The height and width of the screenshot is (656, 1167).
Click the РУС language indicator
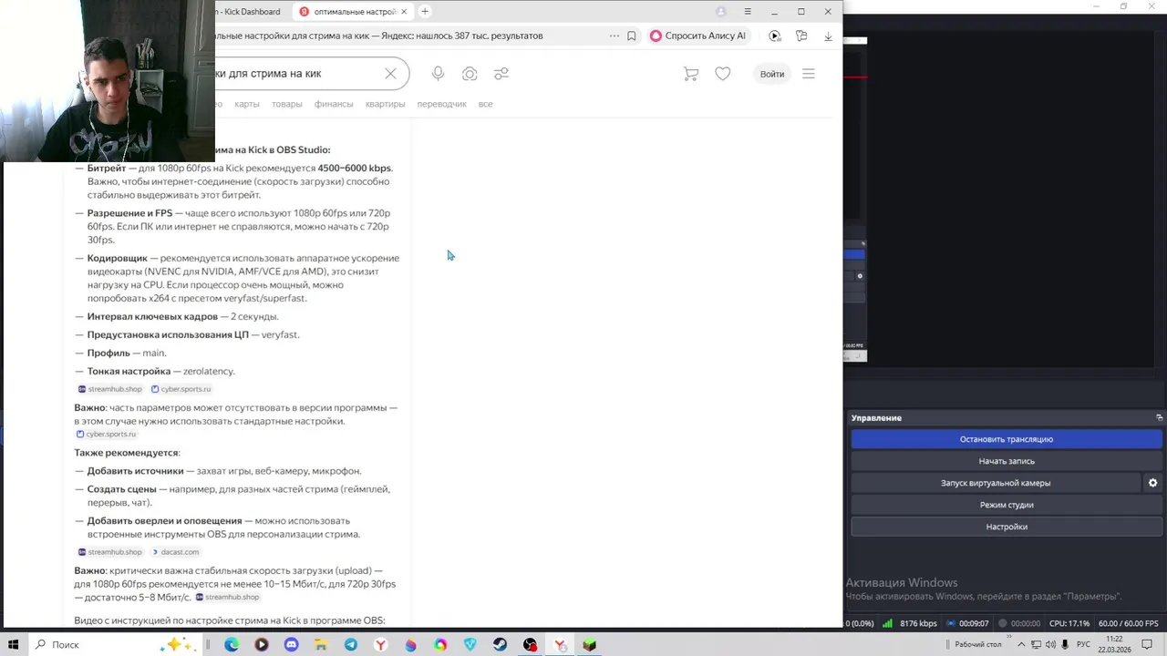pyautogui.click(x=1083, y=645)
